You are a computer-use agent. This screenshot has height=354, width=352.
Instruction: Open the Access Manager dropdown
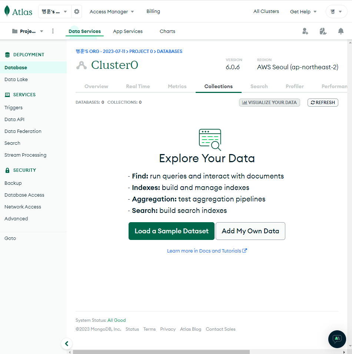[x=112, y=11]
